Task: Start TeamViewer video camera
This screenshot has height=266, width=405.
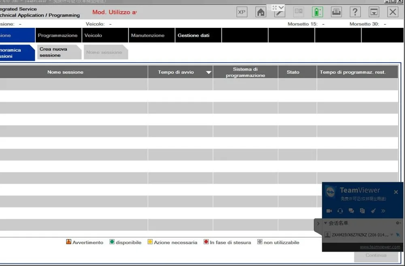Action: coord(329,211)
